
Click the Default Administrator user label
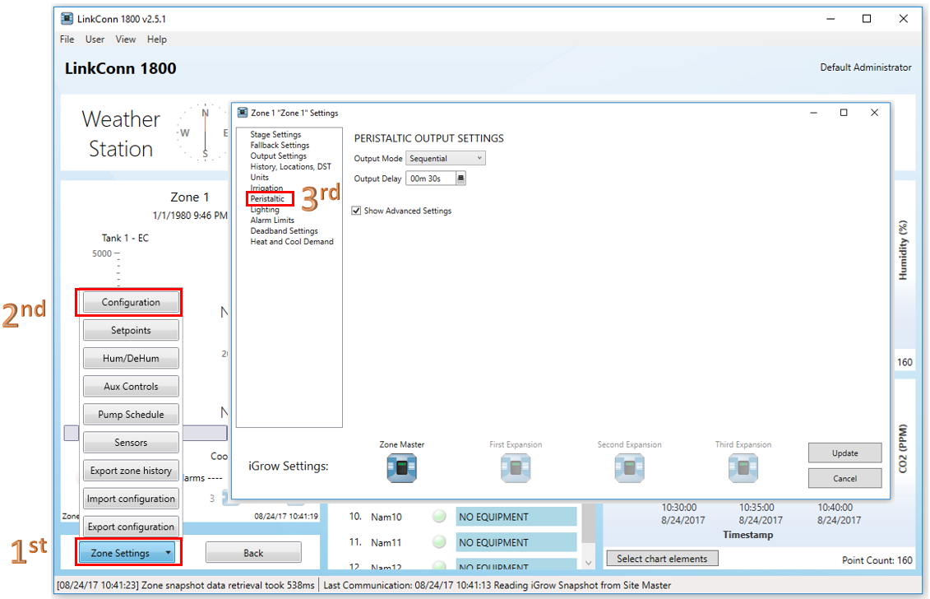click(865, 67)
